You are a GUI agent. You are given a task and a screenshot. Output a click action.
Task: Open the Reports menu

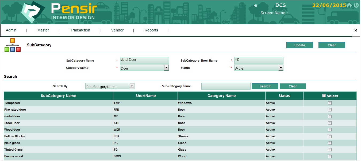[x=151, y=30]
